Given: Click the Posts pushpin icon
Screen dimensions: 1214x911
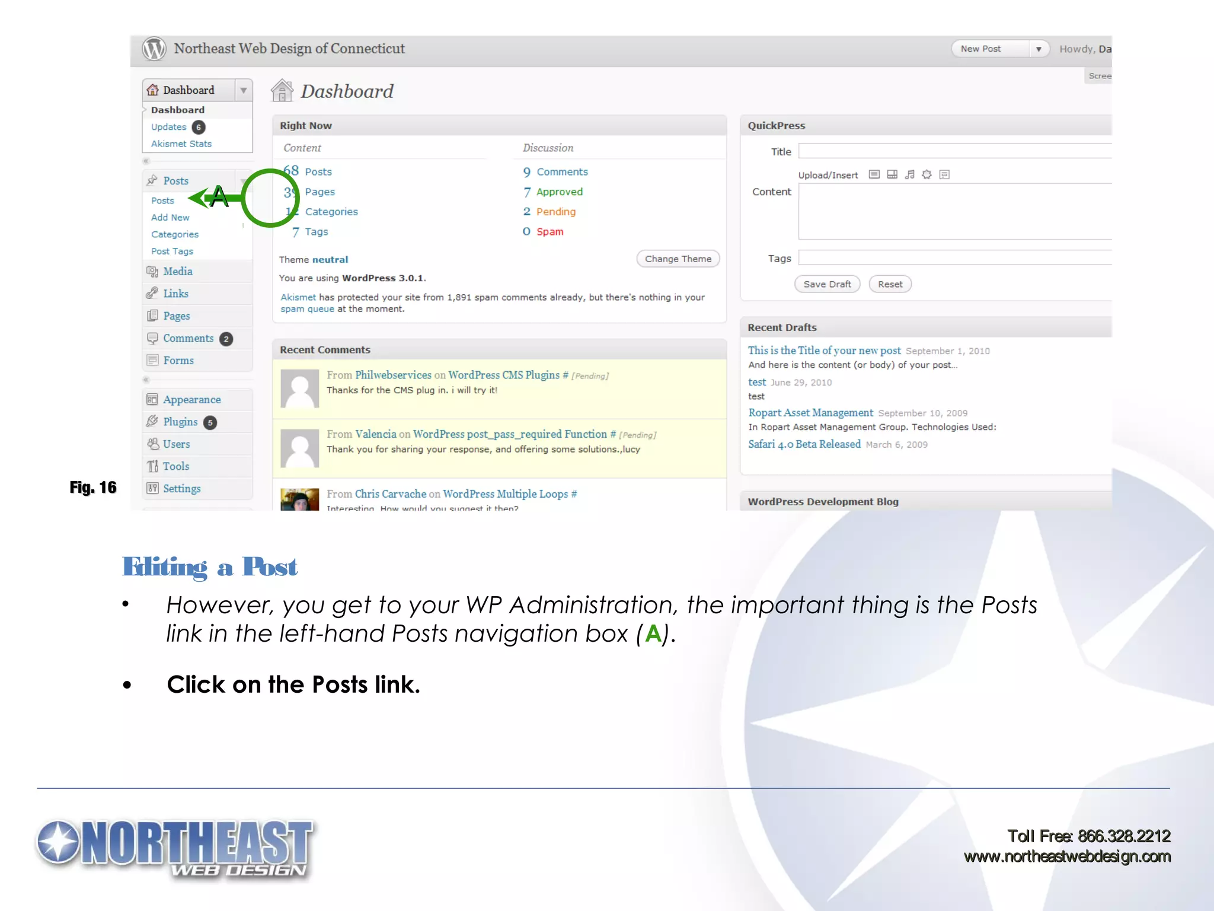Looking at the screenshot, I should tap(152, 180).
